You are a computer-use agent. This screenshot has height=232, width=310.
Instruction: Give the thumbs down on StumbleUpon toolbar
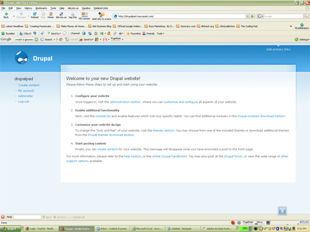(35, 33)
